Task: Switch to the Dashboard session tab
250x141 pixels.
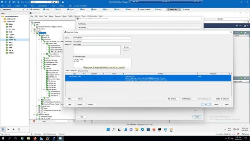Action: point(35,9)
